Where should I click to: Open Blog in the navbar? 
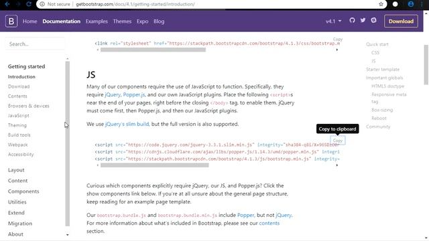[x=159, y=21]
